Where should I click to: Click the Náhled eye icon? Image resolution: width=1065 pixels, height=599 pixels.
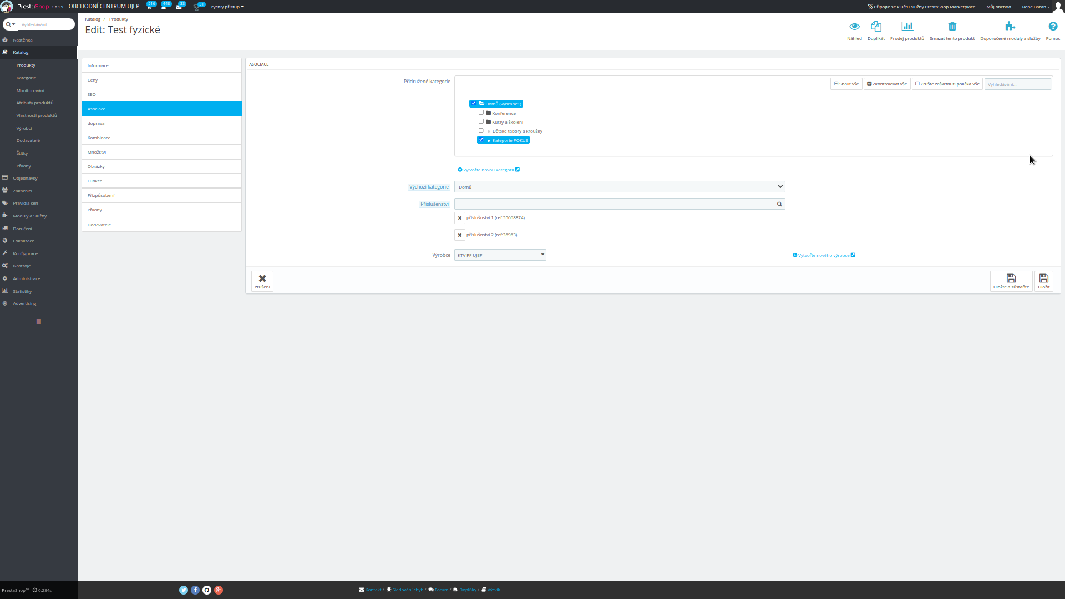(854, 27)
